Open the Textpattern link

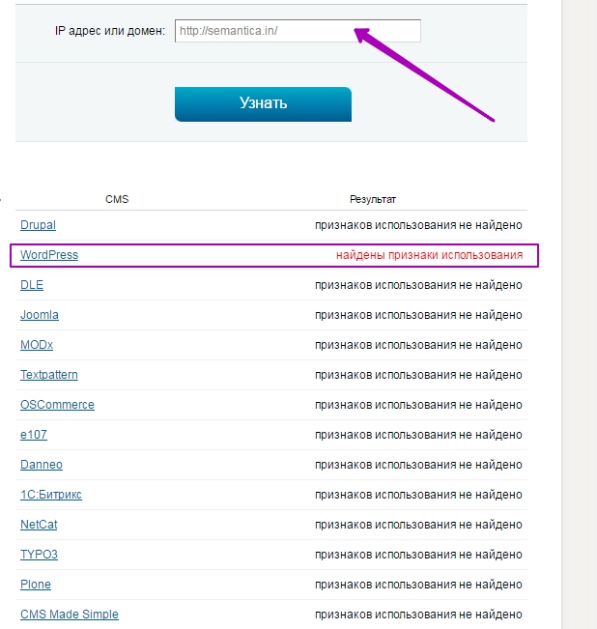coord(49,375)
